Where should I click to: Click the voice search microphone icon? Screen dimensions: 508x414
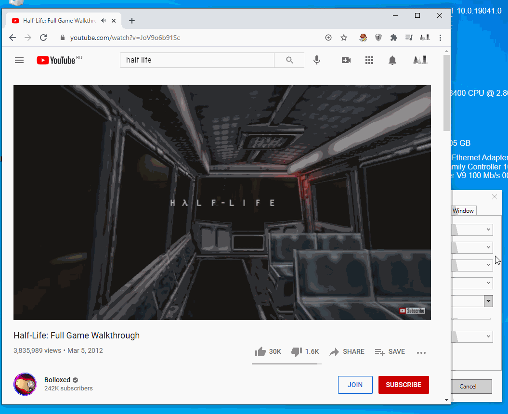click(x=317, y=60)
